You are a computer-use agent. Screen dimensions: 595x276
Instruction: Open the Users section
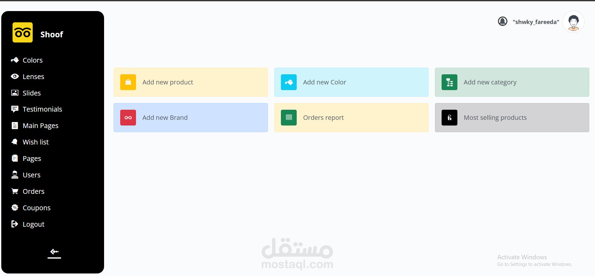coord(32,175)
